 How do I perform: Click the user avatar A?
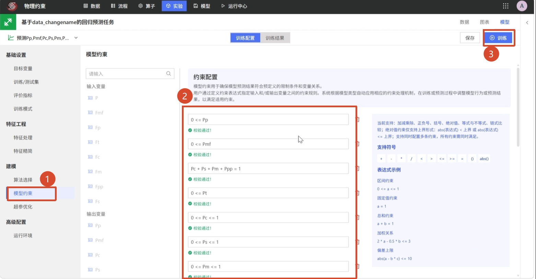pos(522,6)
